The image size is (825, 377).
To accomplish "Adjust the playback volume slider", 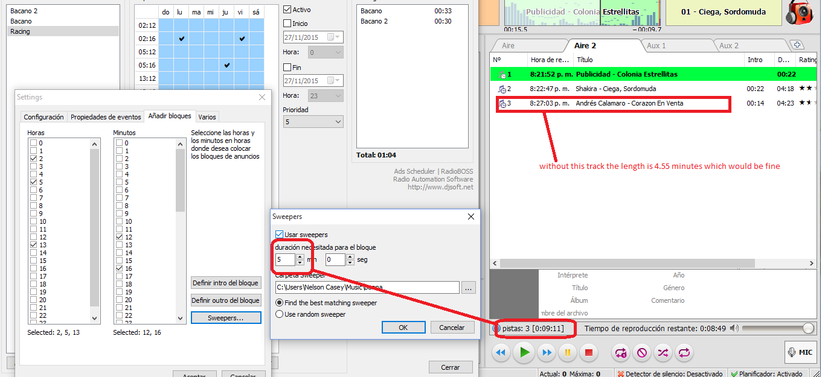I will [x=807, y=328].
